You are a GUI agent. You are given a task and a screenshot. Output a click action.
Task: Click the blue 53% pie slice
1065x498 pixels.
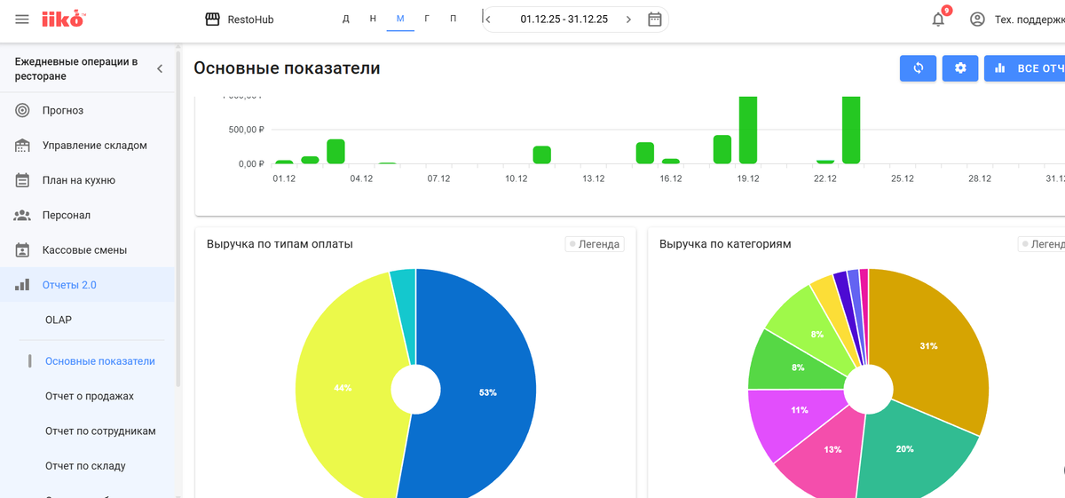pos(488,391)
